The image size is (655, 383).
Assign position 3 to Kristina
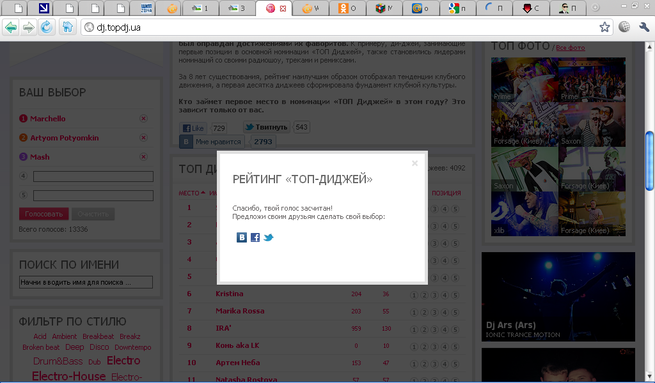(434, 295)
